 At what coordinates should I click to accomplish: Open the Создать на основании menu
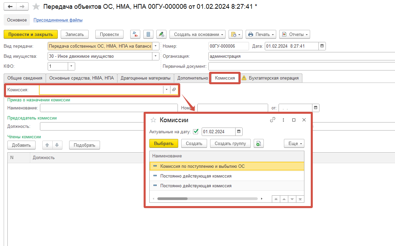[197, 34]
